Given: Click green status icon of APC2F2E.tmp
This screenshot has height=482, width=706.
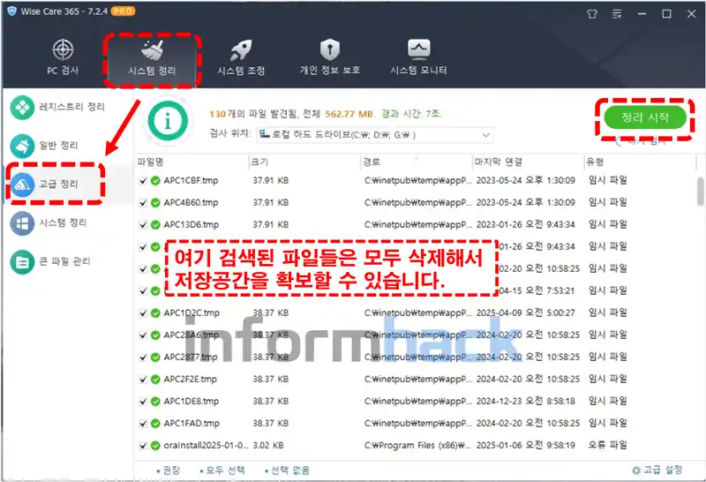Looking at the screenshot, I should pyautogui.click(x=155, y=380).
